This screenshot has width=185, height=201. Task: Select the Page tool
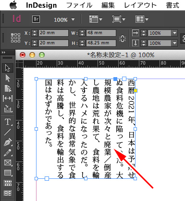[x=8, y=88]
